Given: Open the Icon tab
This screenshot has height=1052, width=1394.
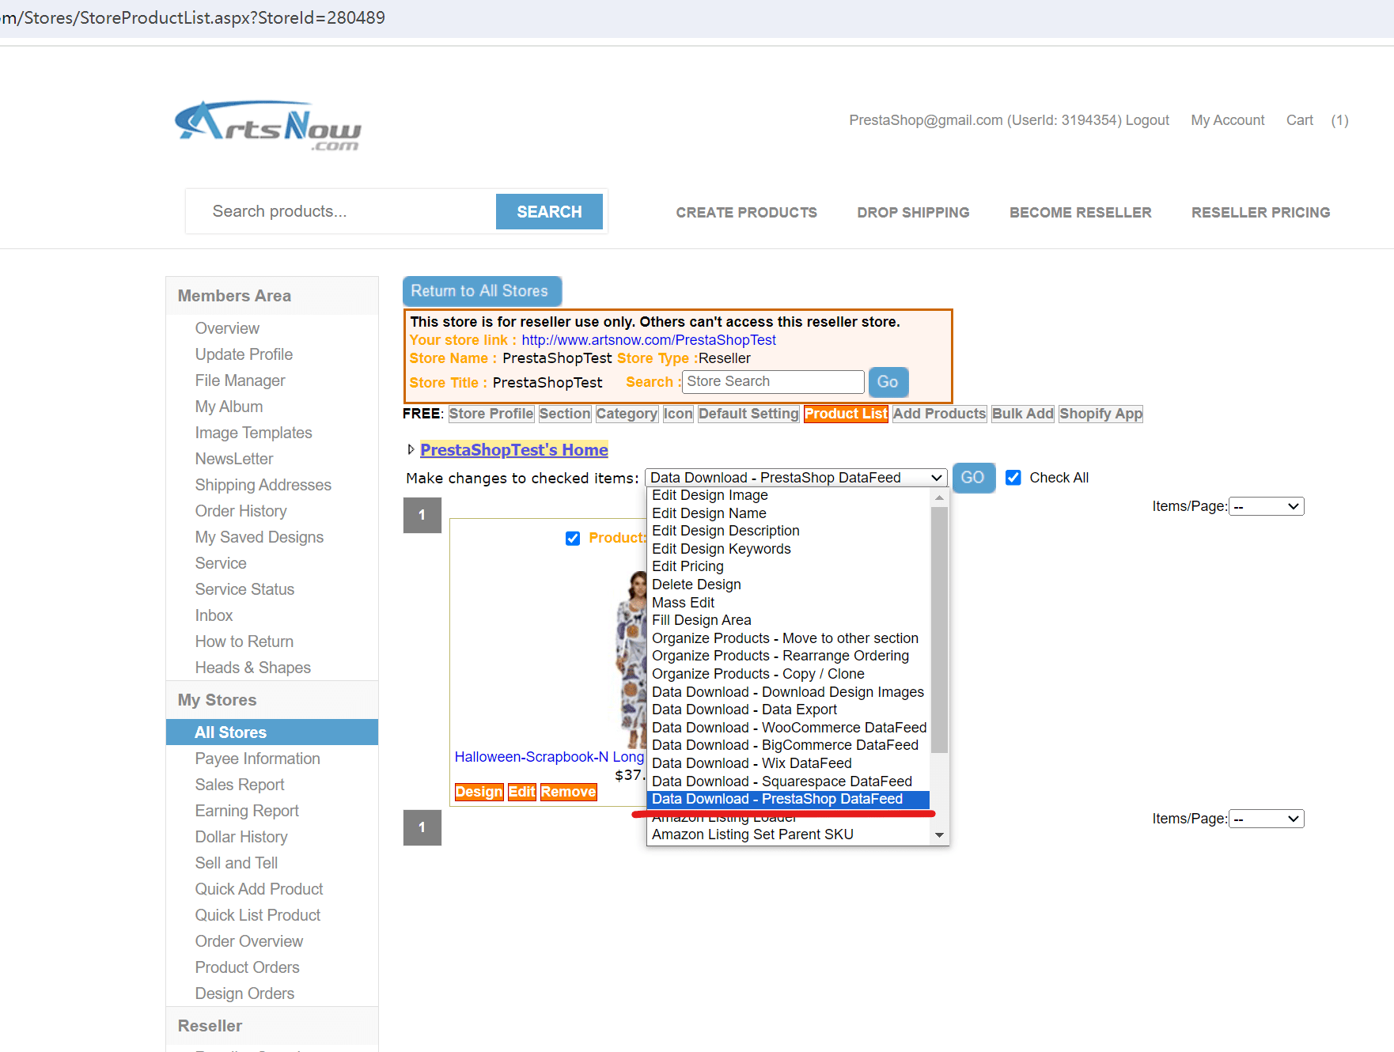Looking at the screenshot, I should pyautogui.click(x=678, y=414).
